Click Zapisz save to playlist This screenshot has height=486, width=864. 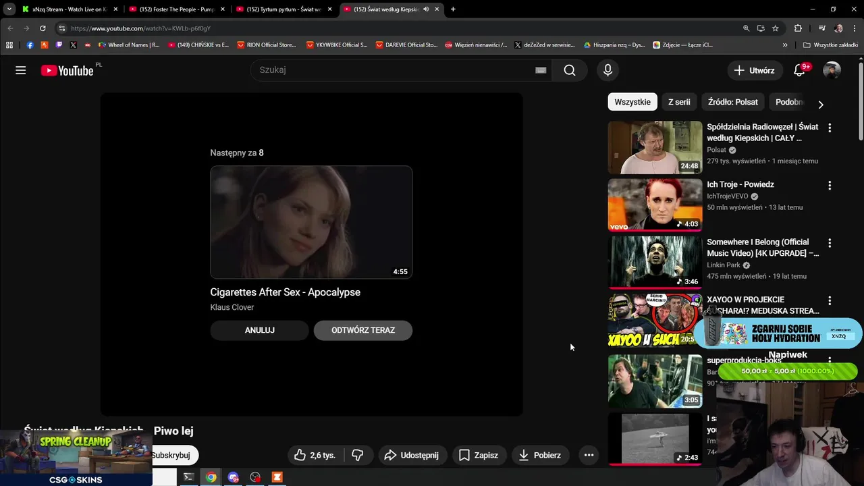point(478,455)
